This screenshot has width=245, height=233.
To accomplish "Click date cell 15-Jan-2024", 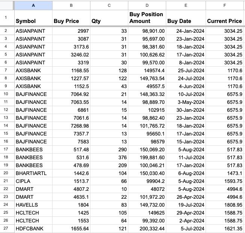I will tap(186, 142).
